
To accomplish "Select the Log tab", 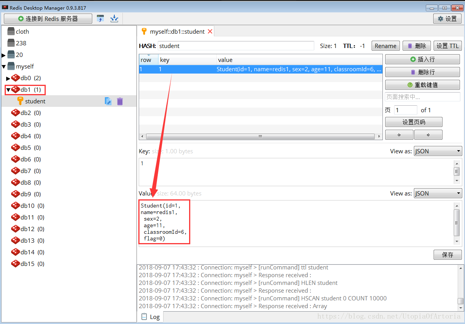I will click(x=150, y=317).
